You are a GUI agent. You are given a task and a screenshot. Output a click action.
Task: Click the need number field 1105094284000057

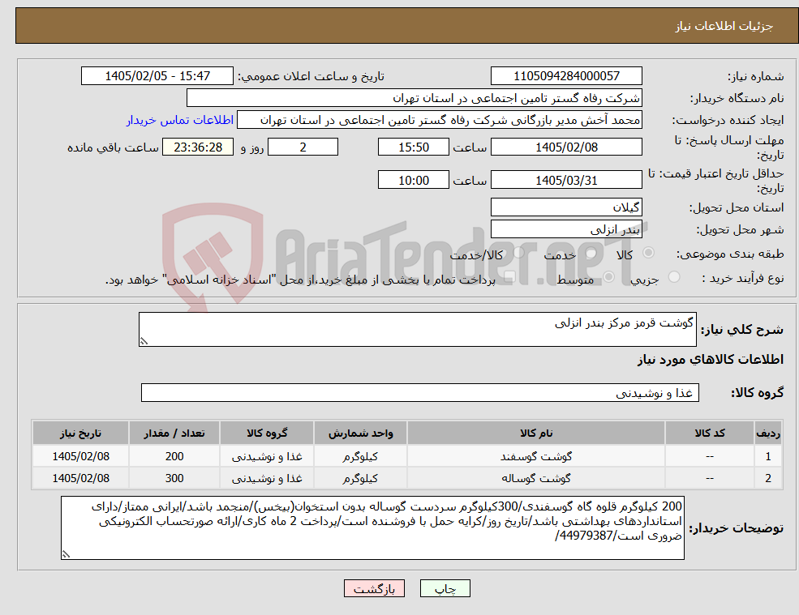coord(566,76)
